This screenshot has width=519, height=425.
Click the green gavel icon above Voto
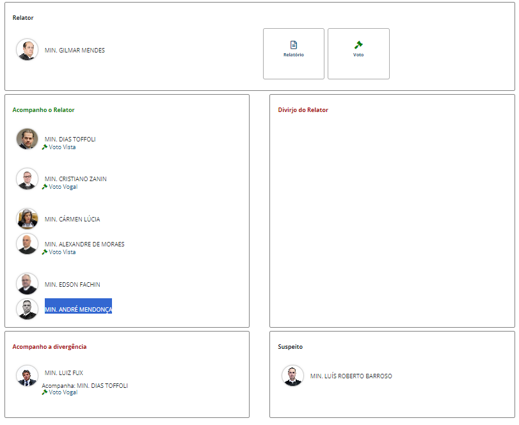358,45
